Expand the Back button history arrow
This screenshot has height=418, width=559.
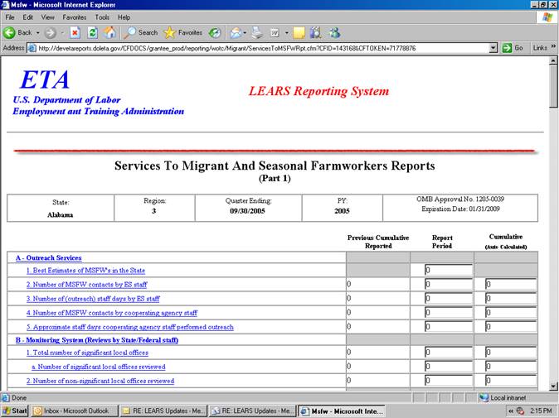click(x=38, y=32)
